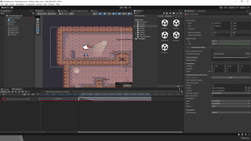This screenshot has height=141, width=251.
Task: Select the Transform tool in Scene toolbar
Action: tap(38, 33)
